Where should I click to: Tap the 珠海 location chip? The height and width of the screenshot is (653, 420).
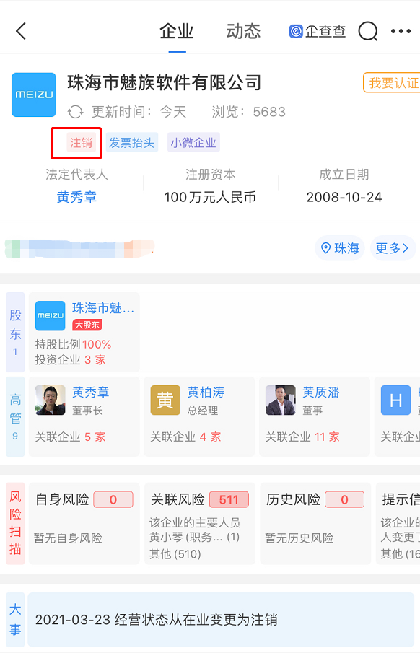pyautogui.click(x=340, y=248)
